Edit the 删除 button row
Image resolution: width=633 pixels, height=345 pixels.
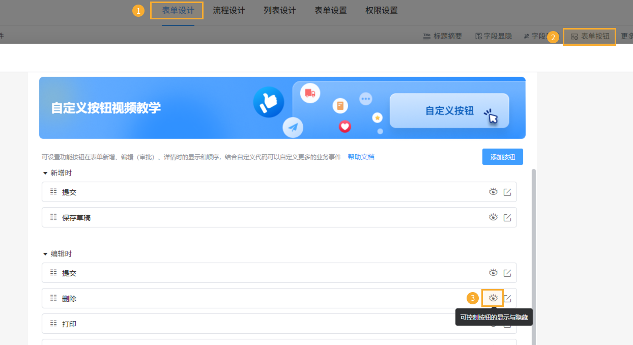point(507,299)
